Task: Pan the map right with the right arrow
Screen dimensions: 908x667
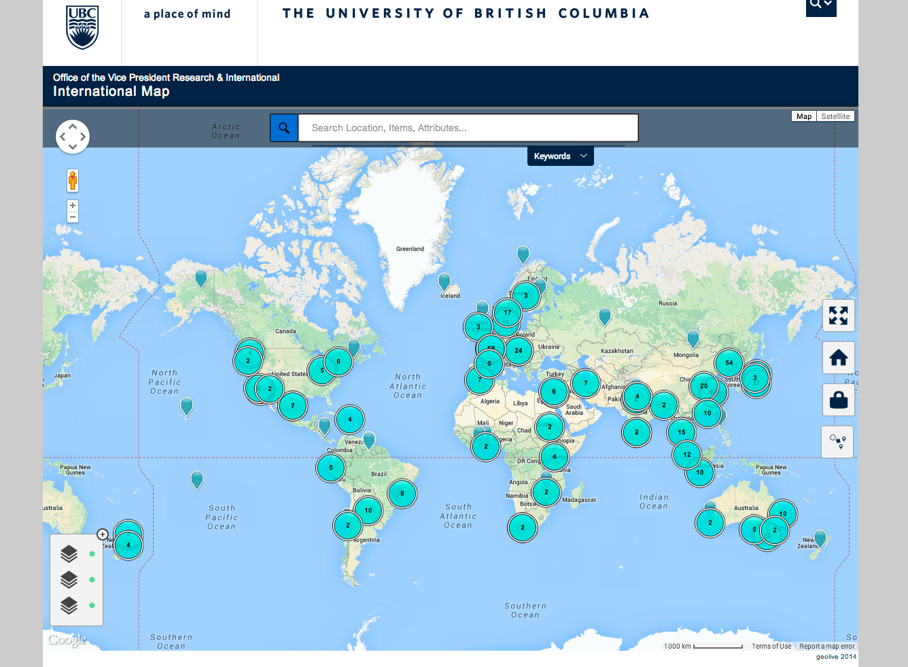Action: [x=83, y=137]
